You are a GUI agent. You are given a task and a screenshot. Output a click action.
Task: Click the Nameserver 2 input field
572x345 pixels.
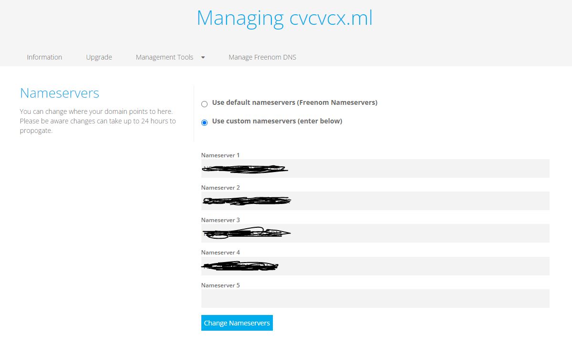375,201
